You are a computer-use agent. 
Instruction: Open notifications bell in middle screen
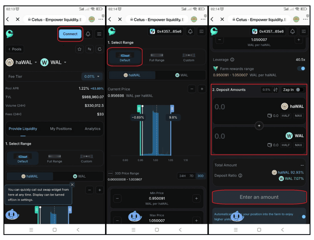point(190,31)
